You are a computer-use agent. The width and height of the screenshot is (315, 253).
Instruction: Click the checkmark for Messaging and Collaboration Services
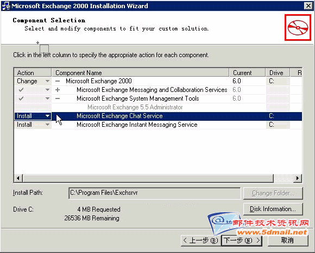tap(21, 90)
